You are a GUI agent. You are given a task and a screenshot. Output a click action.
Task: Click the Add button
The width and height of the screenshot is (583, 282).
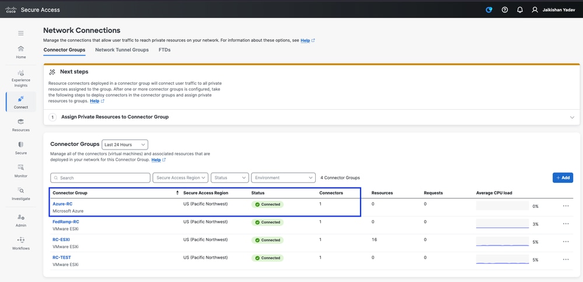563,177
